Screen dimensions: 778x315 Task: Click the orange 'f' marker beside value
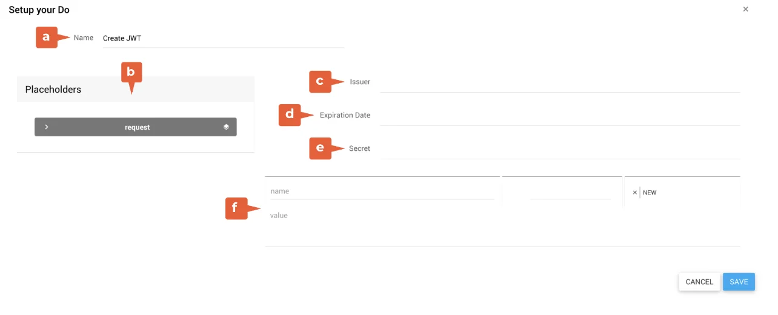[236, 208]
